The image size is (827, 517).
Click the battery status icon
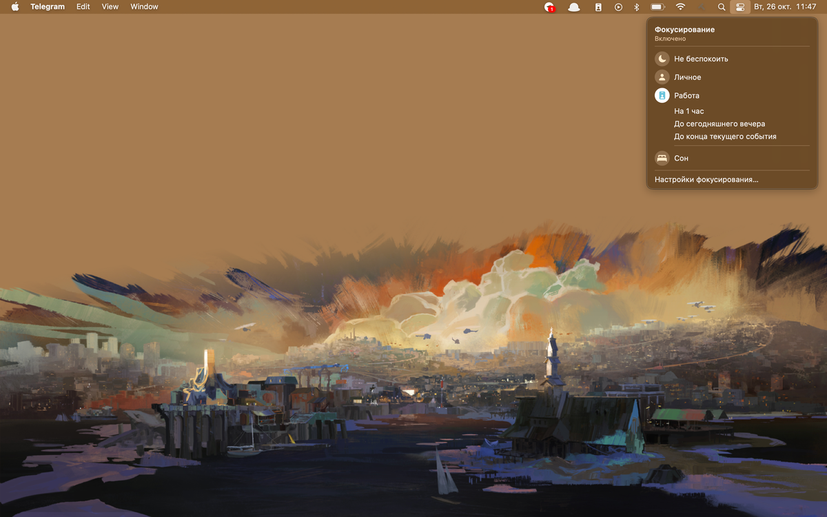tap(658, 7)
